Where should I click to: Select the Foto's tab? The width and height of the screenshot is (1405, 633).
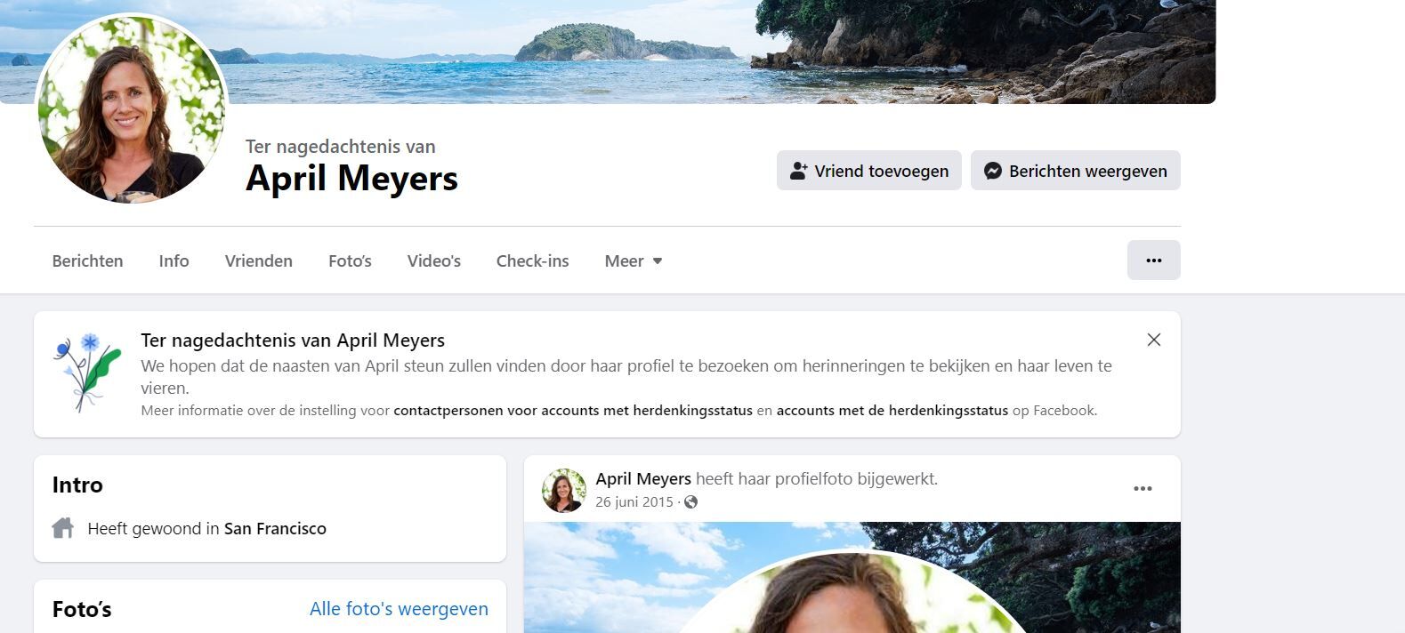350,261
